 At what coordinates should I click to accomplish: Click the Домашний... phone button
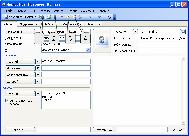[x=20, y=68]
